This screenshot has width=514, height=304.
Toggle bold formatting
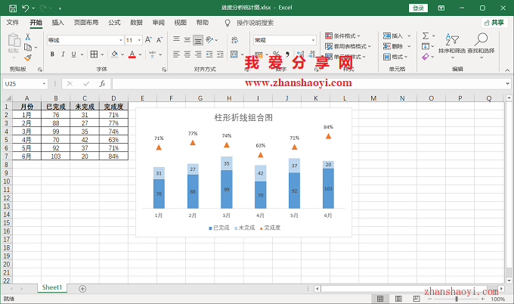pyautogui.click(x=52, y=54)
